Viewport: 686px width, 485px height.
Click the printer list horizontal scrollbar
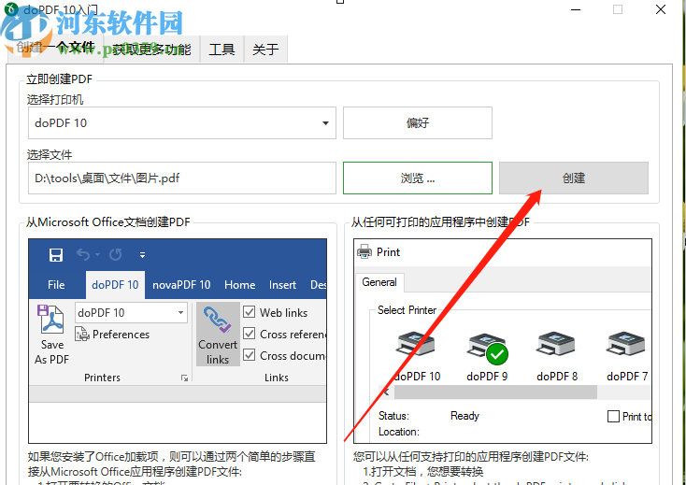pos(495,392)
